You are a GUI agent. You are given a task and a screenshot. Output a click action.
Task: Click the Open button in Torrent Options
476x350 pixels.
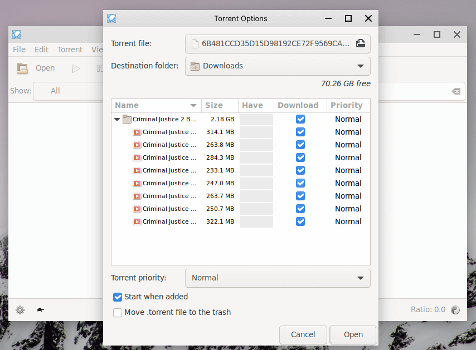353,334
